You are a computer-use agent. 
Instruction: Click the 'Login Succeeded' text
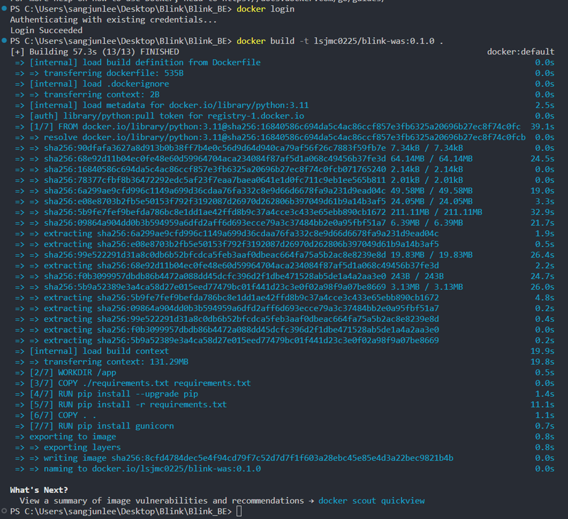point(46,30)
